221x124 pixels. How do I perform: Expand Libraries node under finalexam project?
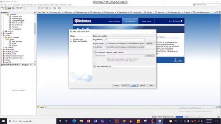pos(4,31)
